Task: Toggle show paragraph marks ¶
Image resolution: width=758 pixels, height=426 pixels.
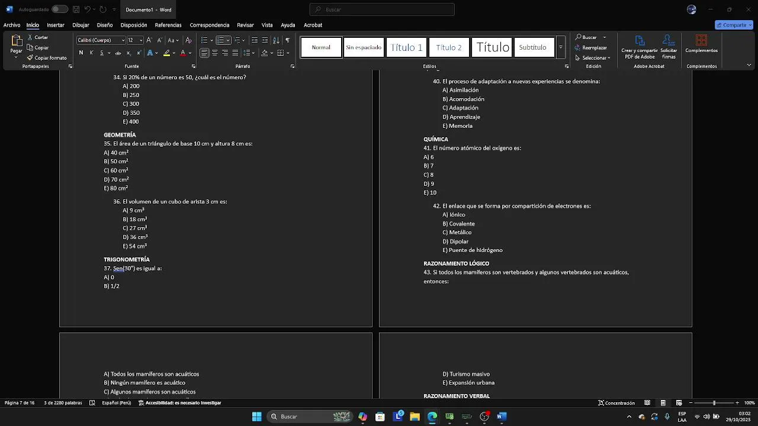Action: (288, 40)
